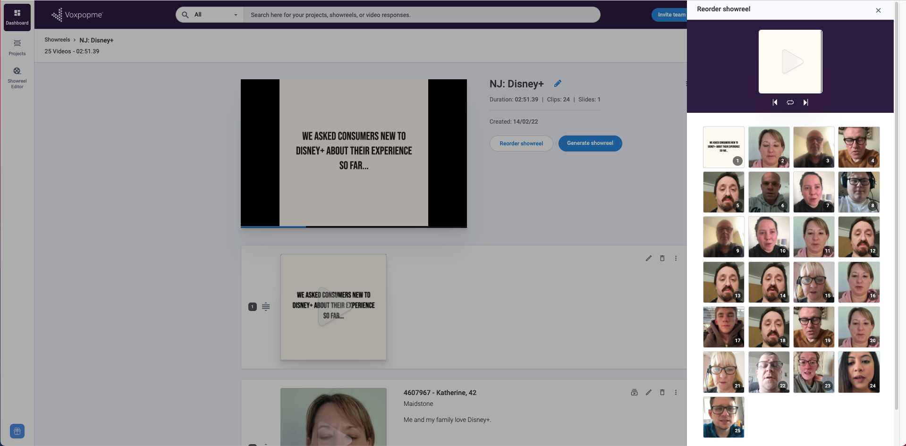Select reorder thumbnail number 4
The image size is (906, 446).
click(x=859, y=147)
